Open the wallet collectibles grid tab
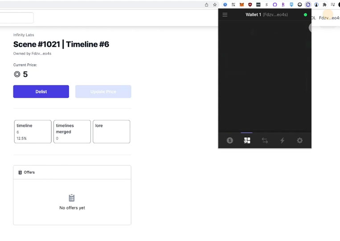Viewport: 340px width, 241px height. pyautogui.click(x=247, y=140)
